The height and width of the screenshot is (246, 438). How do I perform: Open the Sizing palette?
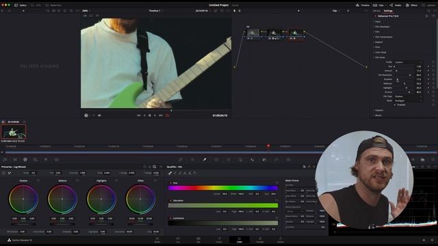coord(276,159)
